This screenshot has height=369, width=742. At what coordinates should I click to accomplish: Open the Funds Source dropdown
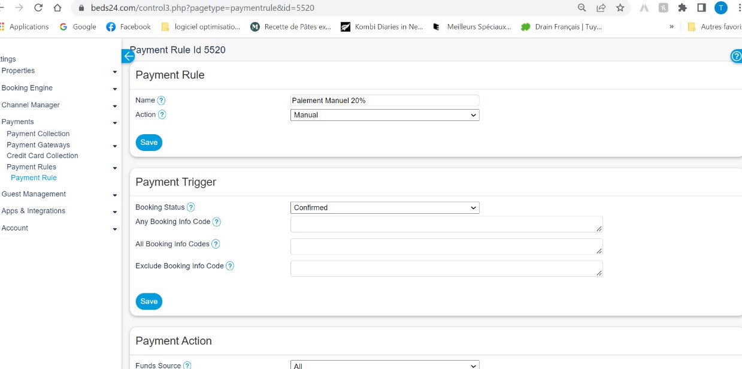pyautogui.click(x=384, y=365)
